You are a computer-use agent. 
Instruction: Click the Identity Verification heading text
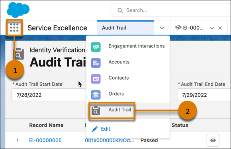pos(57,50)
